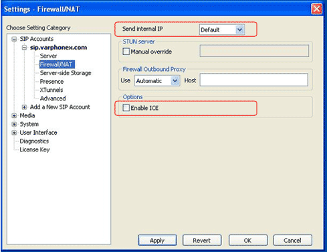Screen dimensions: 327x252
Task: Select the sip.varphonex.com account label
Action: [58, 48]
